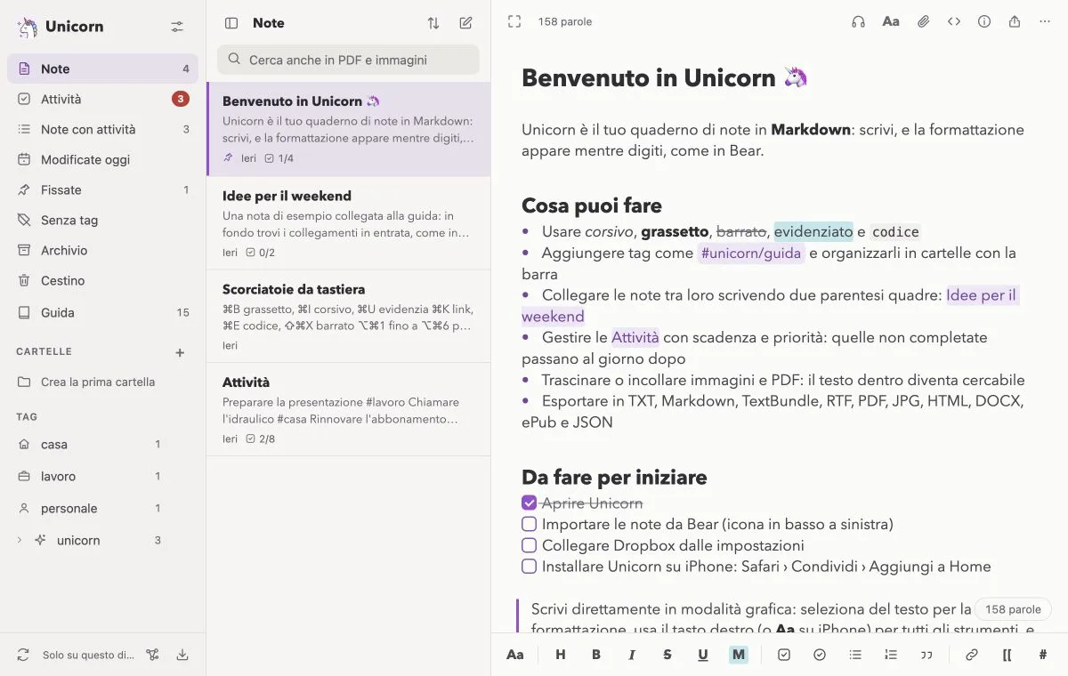1068x676 pixels.
Task: Insert a bulleted list
Action: (x=855, y=655)
